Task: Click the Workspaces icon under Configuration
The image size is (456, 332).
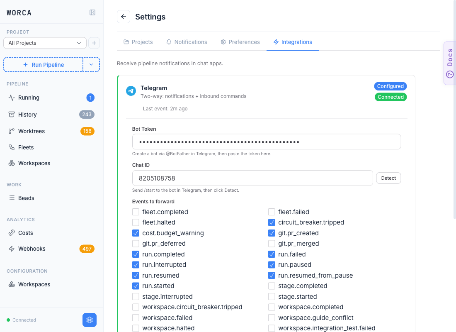Action: coord(12,284)
